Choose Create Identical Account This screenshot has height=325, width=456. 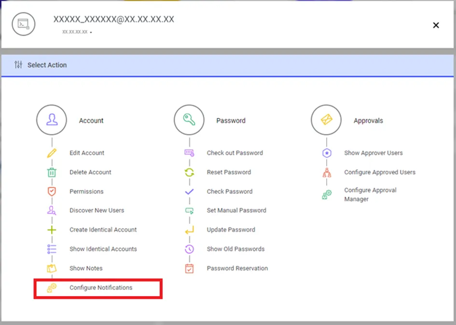[x=103, y=230]
